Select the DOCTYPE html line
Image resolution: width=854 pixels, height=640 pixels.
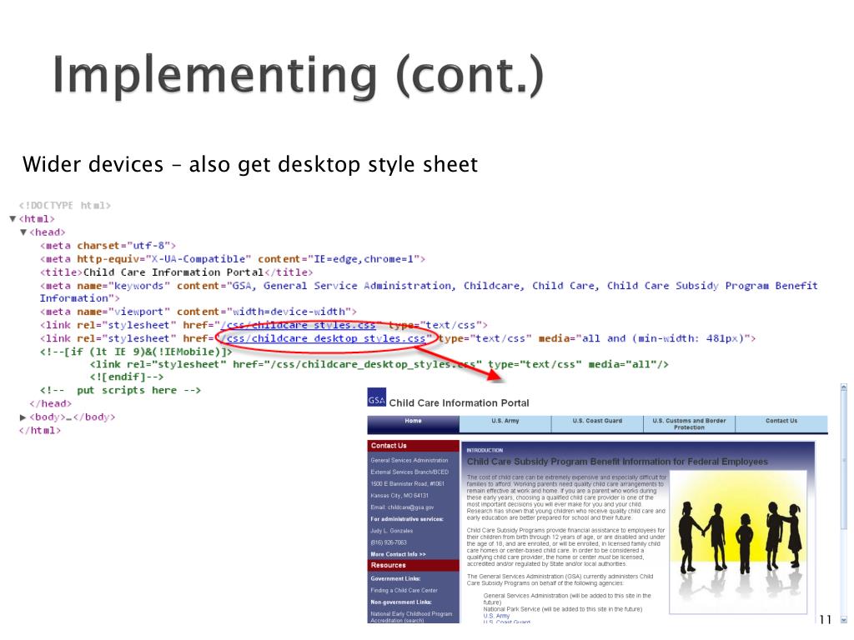click(x=65, y=206)
